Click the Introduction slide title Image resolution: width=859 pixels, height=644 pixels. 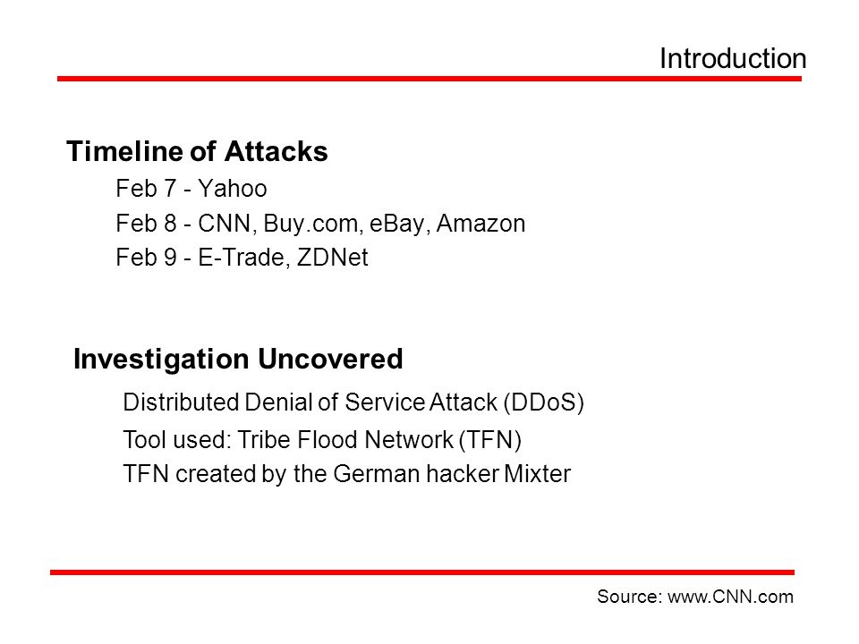733,59
